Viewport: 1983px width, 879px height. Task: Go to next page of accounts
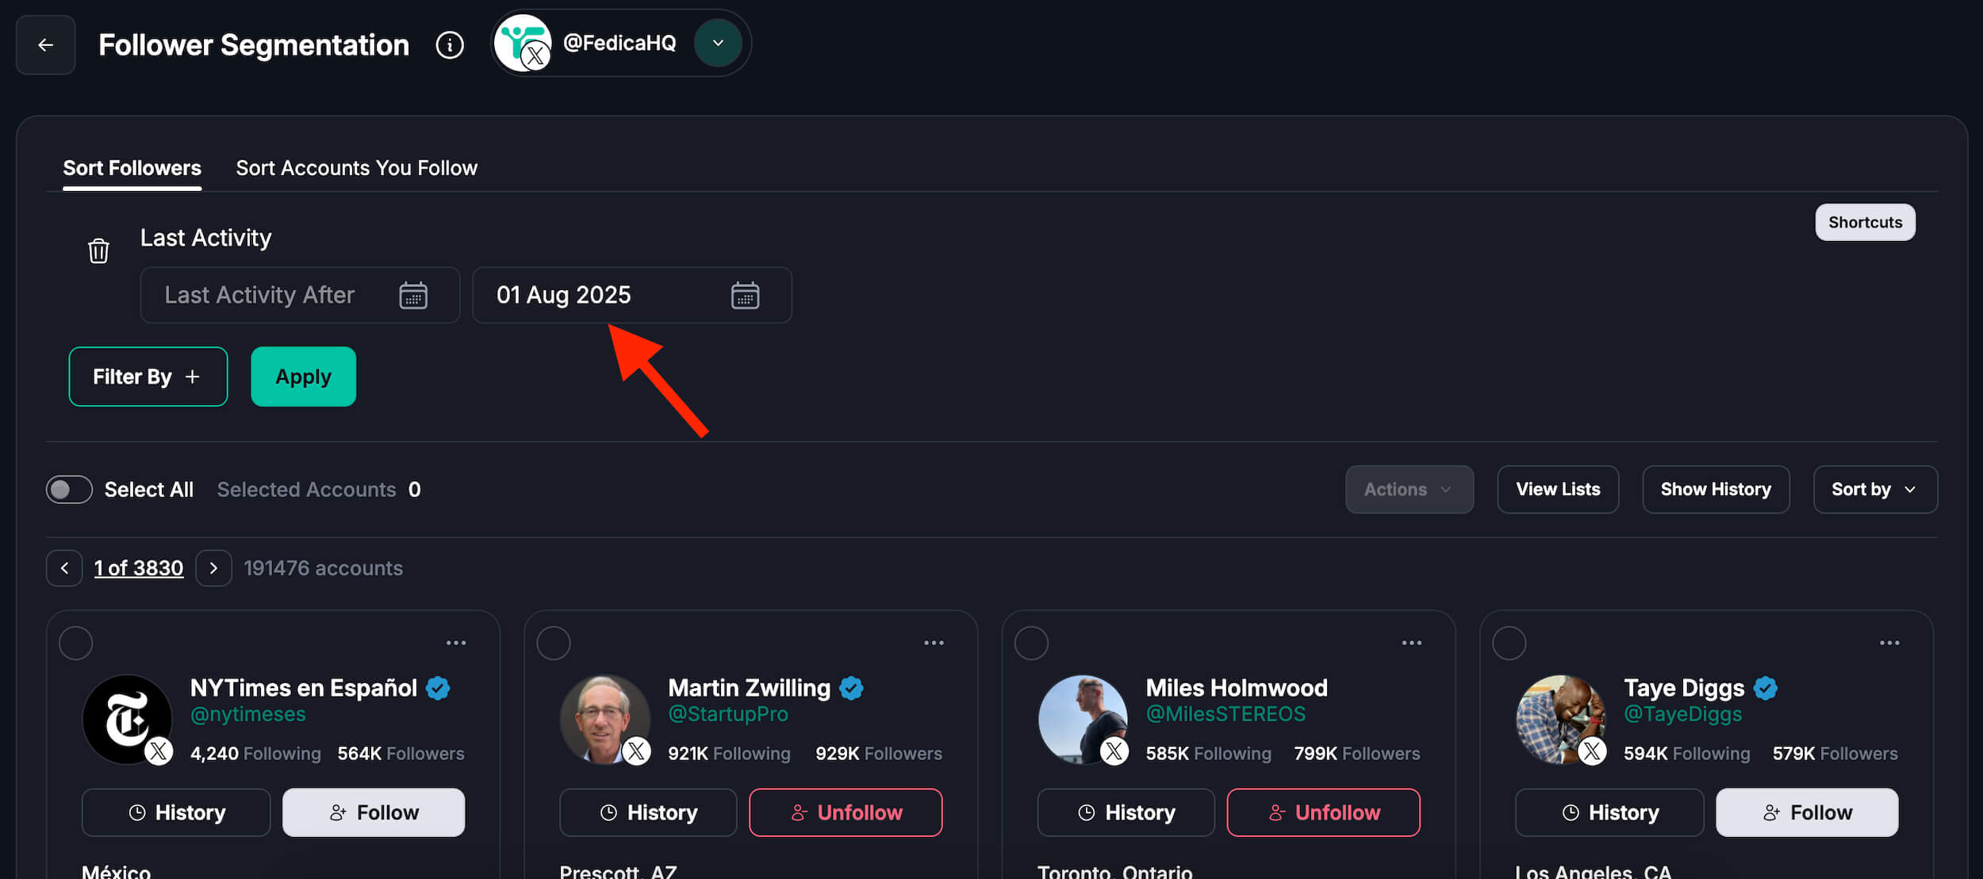click(213, 568)
